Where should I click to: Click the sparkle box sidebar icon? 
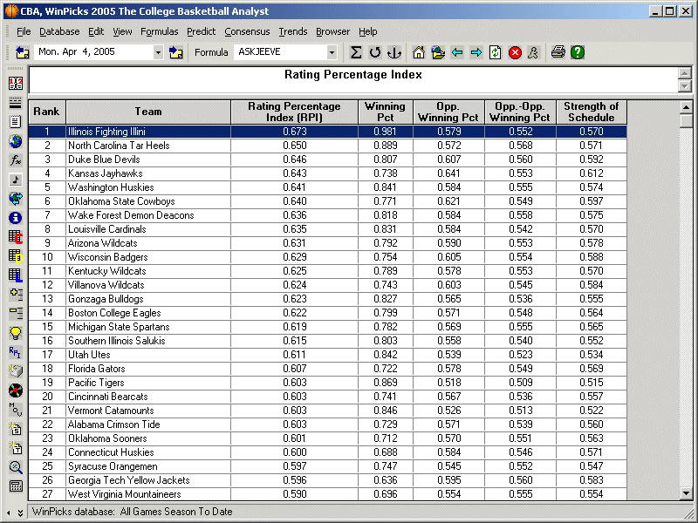pyautogui.click(x=16, y=371)
